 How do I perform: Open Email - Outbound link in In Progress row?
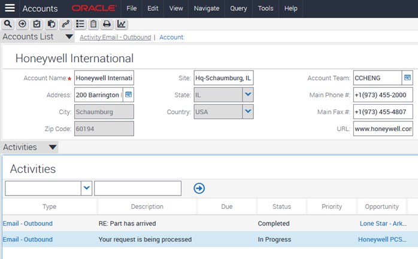pyautogui.click(x=28, y=239)
